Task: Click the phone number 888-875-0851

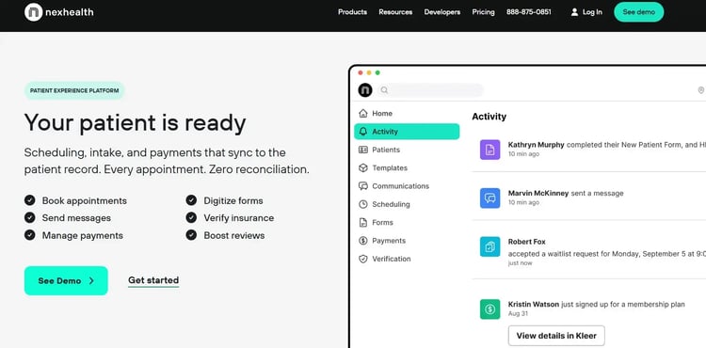Action: pos(529,12)
